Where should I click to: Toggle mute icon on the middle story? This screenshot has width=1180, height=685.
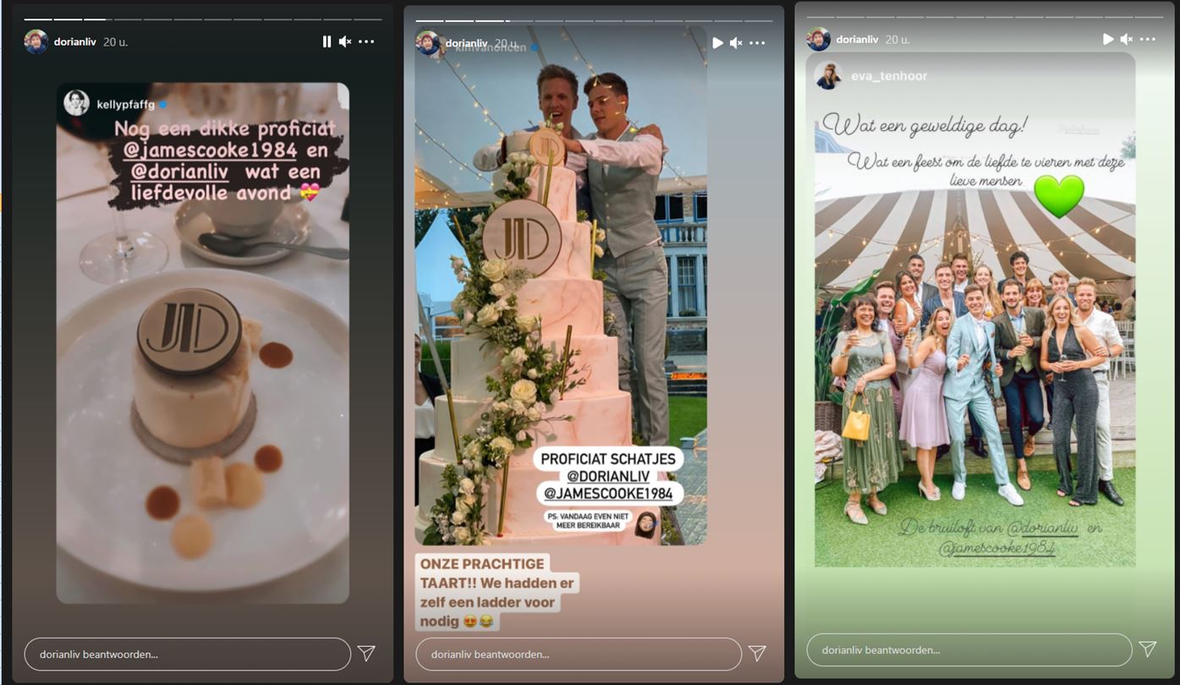(x=737, y=43)
